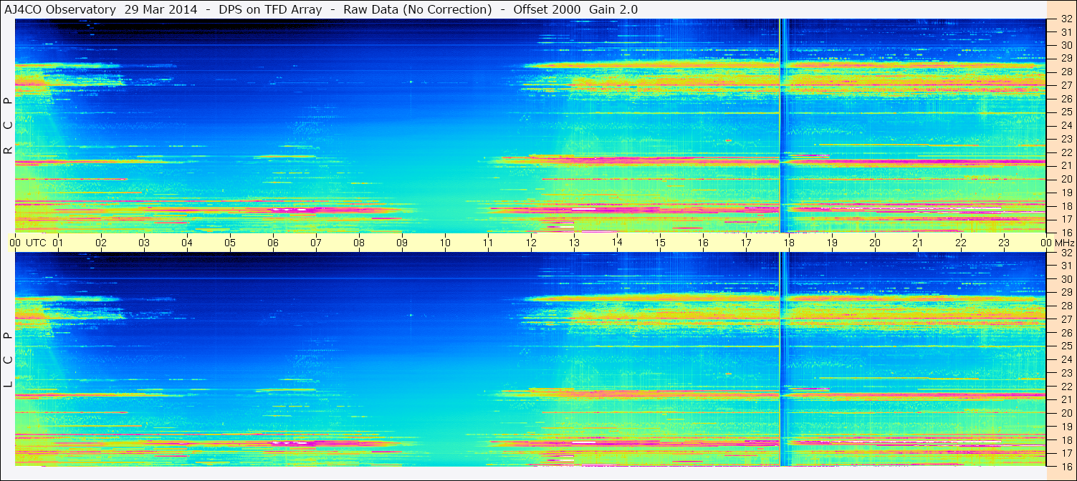Click hour "09" tick on UTC axis
The height and width of the screenshot is (481, 1077).
[402, 243]
